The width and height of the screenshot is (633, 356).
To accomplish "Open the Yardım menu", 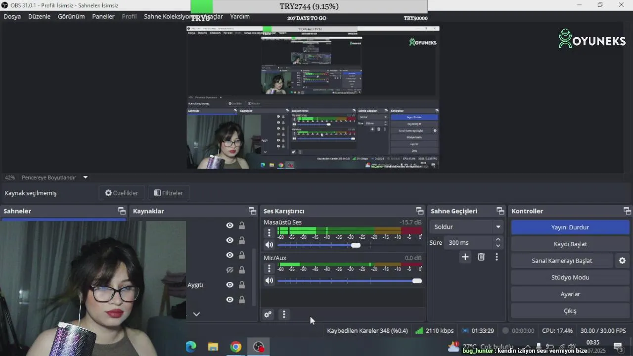I will coord(240,16).
